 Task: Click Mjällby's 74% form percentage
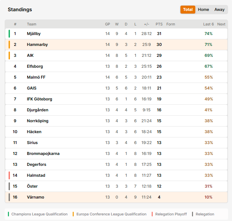click(x=209, y=34)
